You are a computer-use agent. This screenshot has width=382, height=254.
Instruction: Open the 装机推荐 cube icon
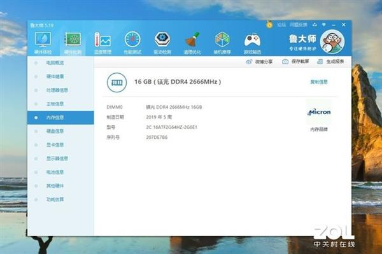click(222, 39)
